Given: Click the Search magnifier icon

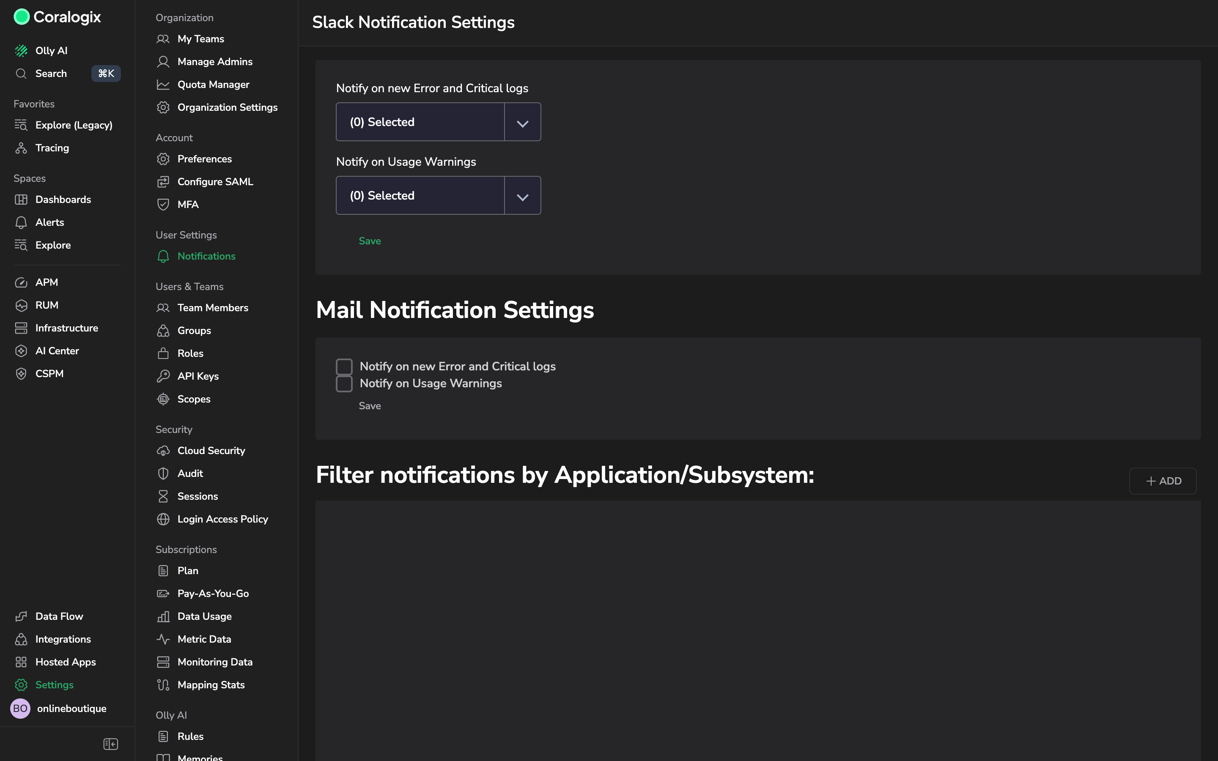Looking at the screenshot, I should 21,74.
